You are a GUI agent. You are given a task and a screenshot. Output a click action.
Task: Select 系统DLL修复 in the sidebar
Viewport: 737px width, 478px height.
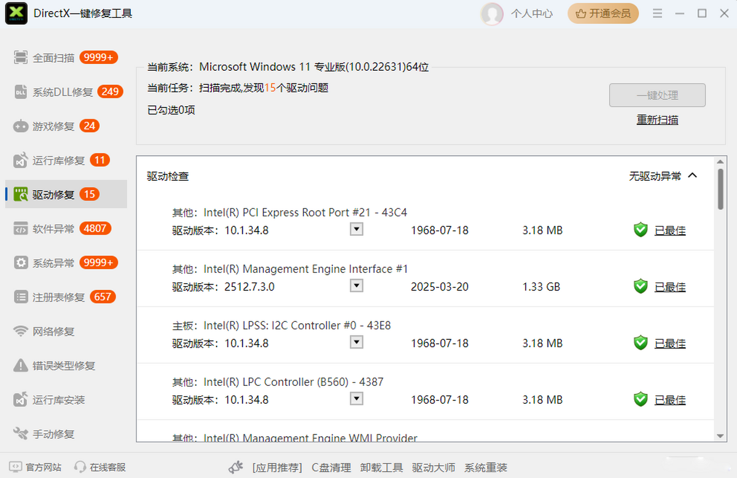coord(66,92)
